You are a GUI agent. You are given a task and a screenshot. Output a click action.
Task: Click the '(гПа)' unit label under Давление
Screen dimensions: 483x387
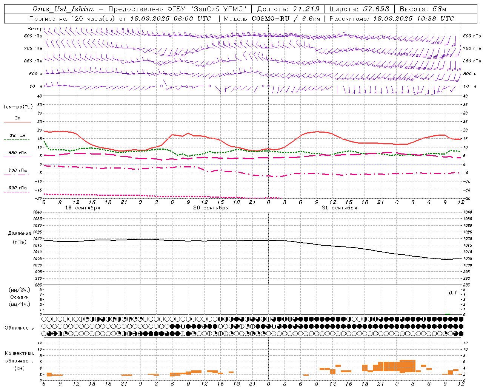tap(20, 242)
